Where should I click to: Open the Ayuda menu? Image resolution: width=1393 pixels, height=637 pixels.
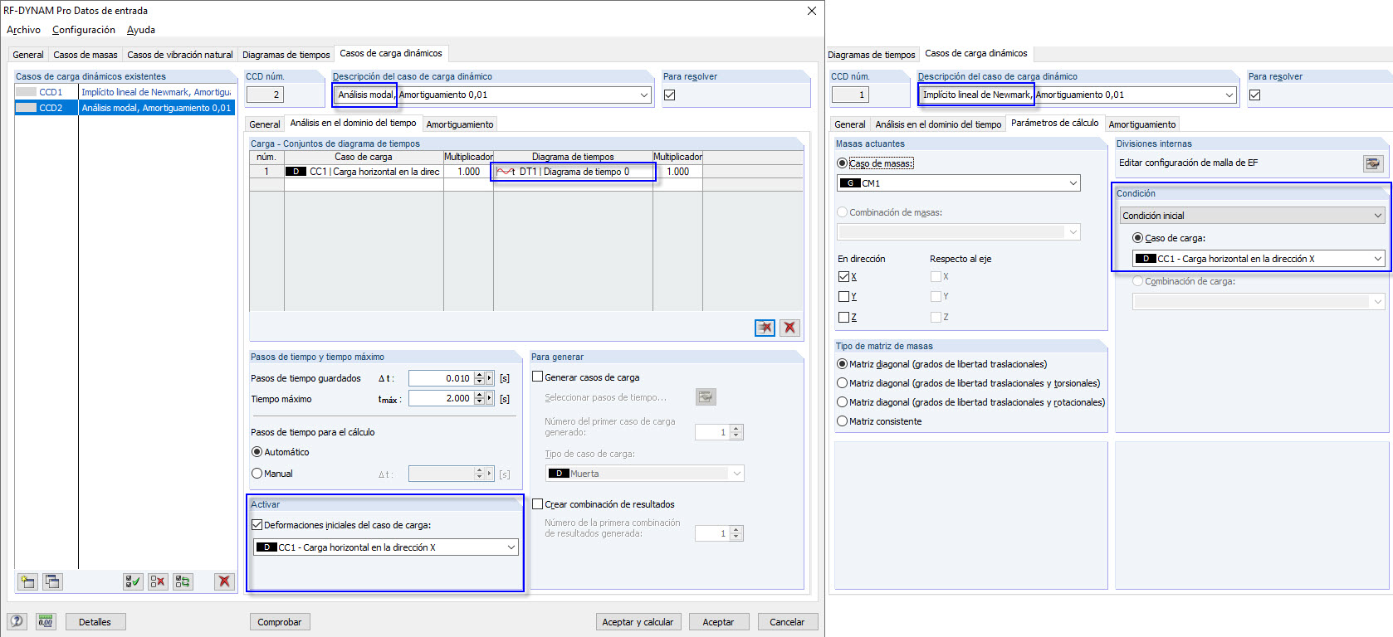[x=141, y=30]
